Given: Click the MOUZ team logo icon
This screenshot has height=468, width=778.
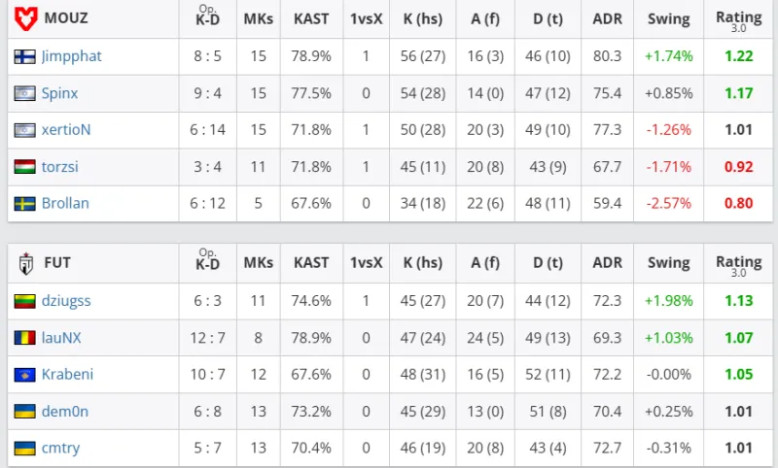Looking at the screenshot, I should (x=25, y=18).
